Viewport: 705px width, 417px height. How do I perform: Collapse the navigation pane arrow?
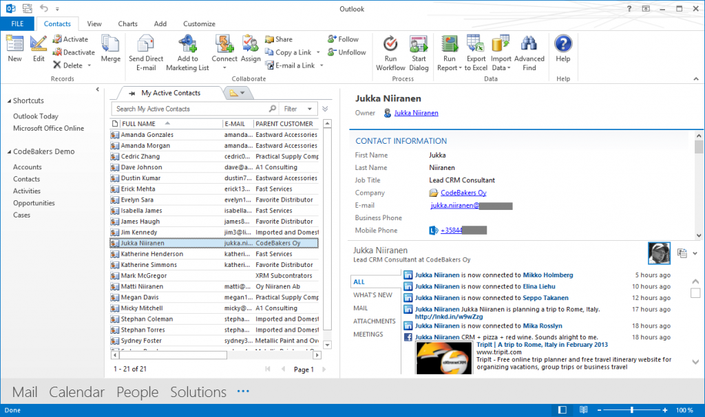pos(98,89)
